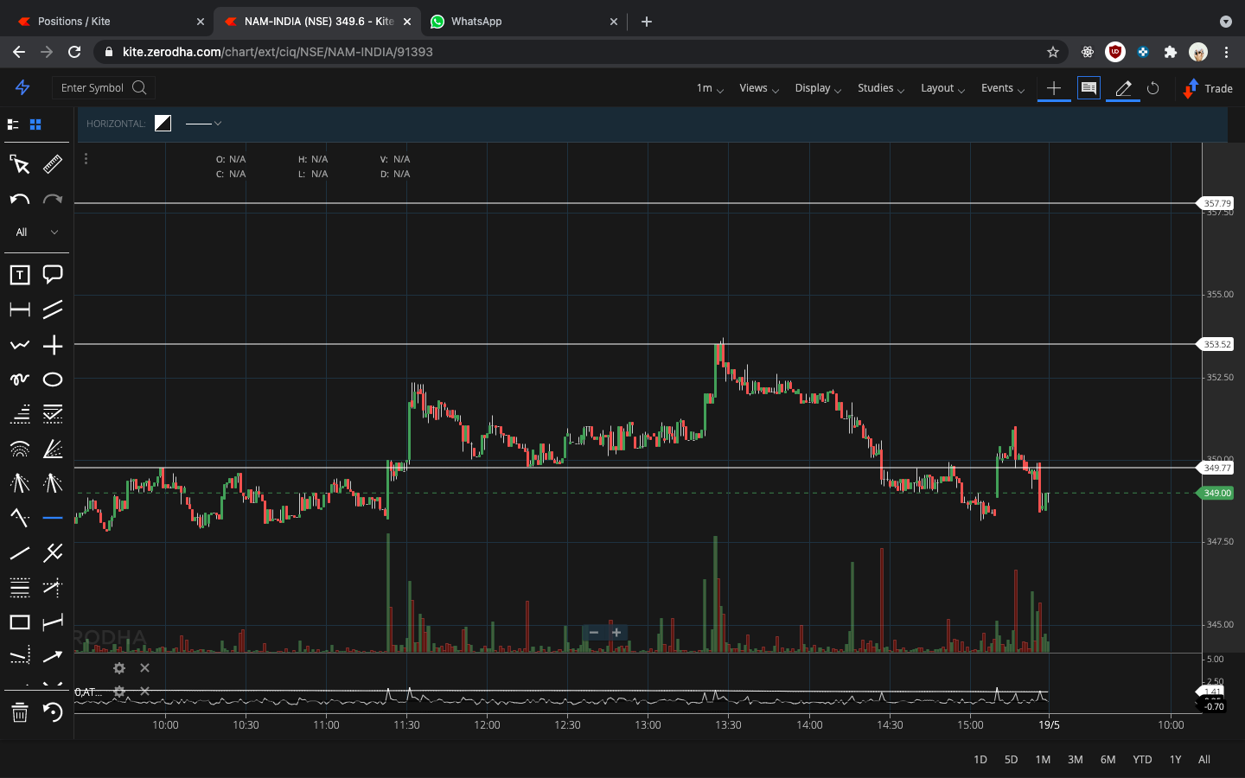Open the line style dropdown beside HORIZONTAL
Screen dimensions: 1245x778
click(204, 124)
